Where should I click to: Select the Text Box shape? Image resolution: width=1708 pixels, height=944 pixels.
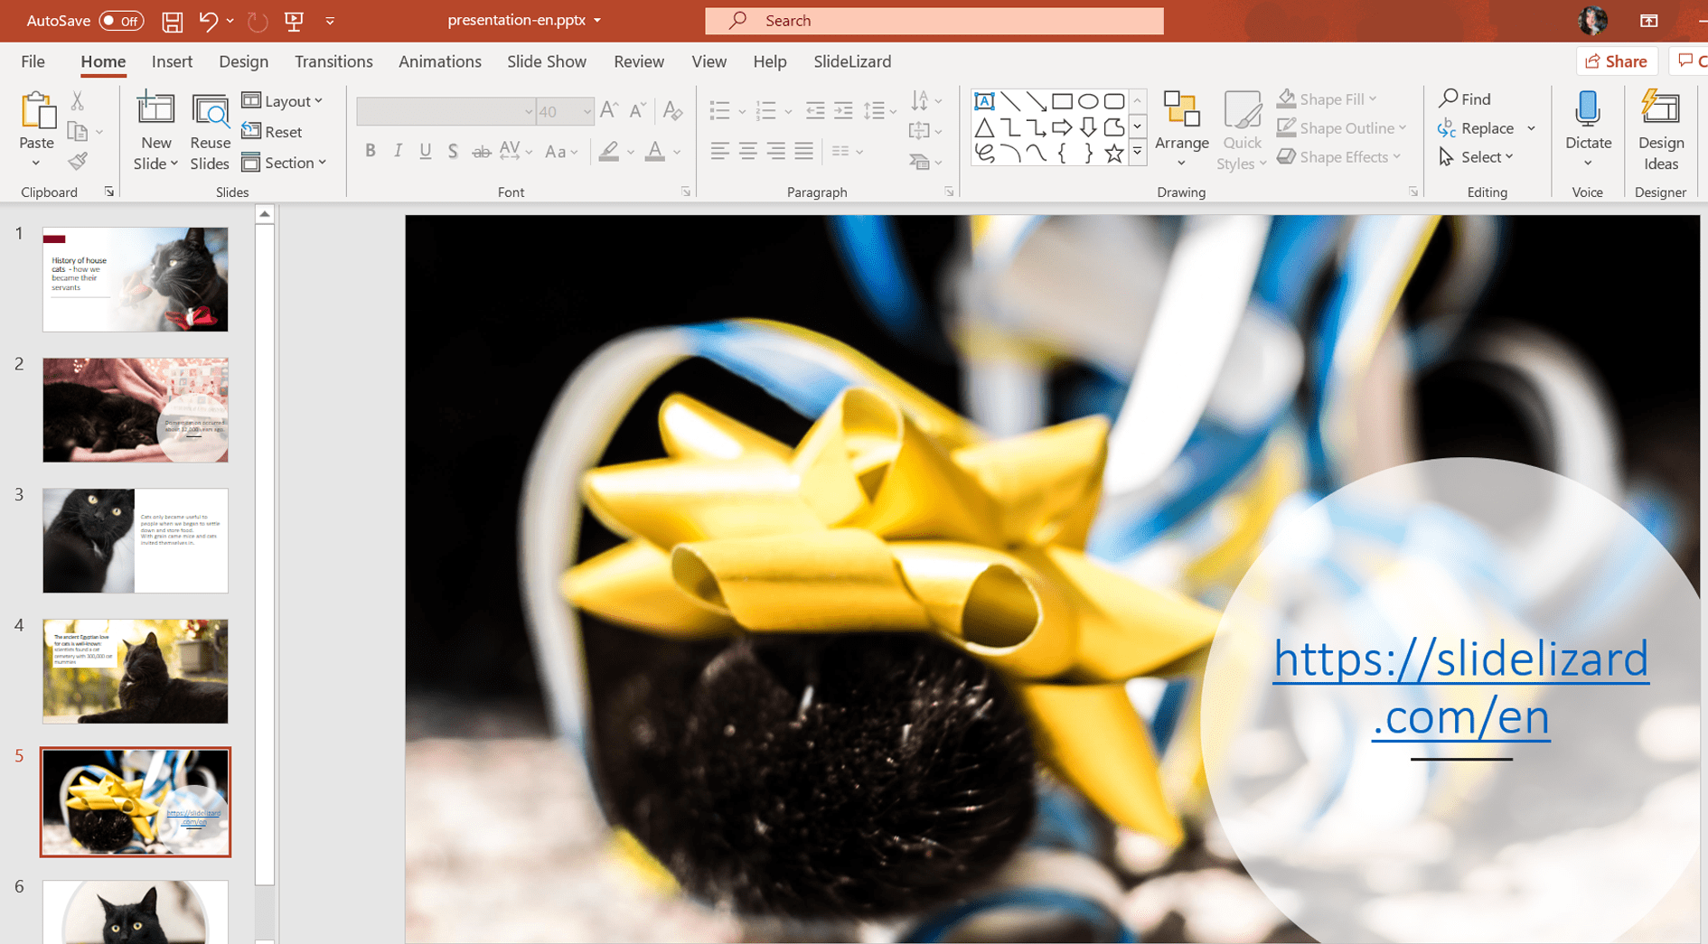[x=984, y=101]
